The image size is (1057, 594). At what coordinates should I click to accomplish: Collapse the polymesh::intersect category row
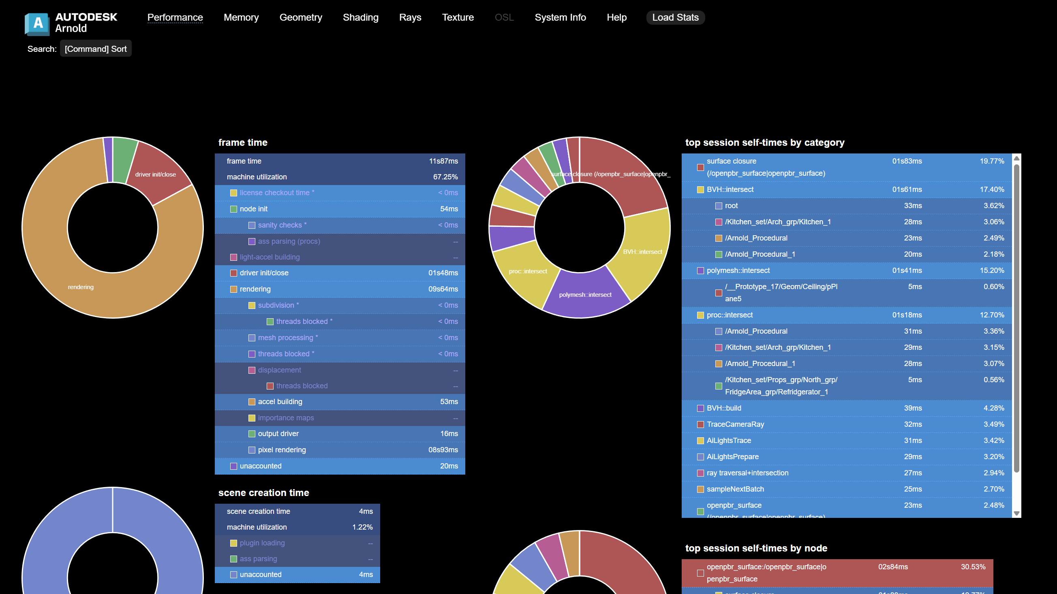(738, 270)
